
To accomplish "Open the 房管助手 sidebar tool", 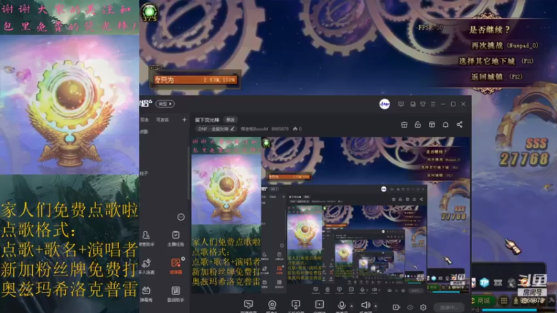I will pyautogui.click(x=146, y=239).
